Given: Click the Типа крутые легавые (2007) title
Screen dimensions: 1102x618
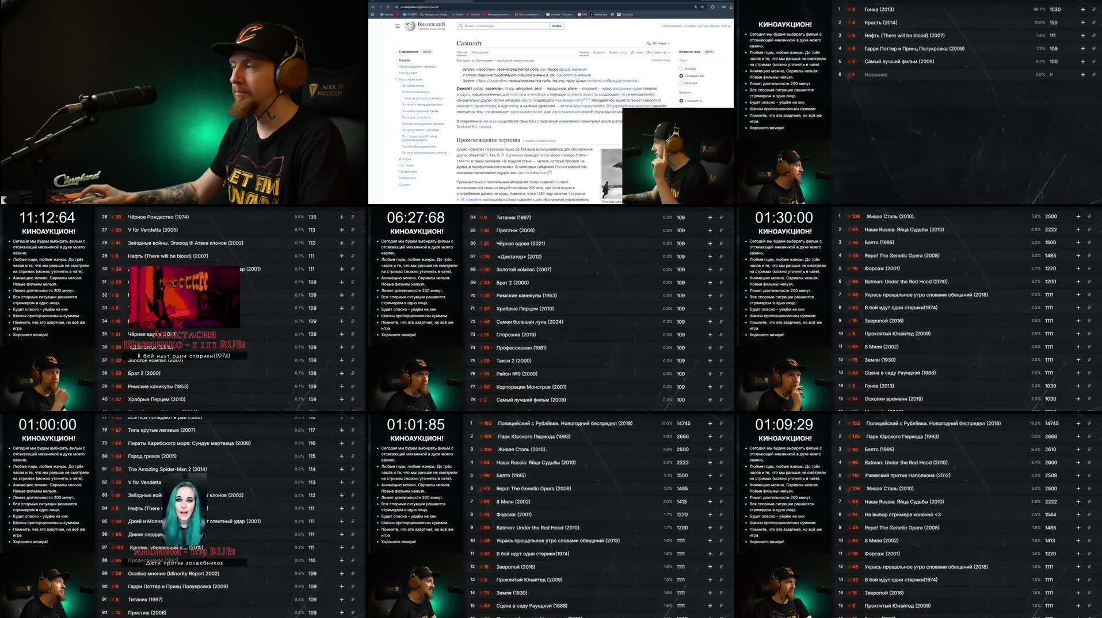Looking at the screenshot, I should pos(162,430).
